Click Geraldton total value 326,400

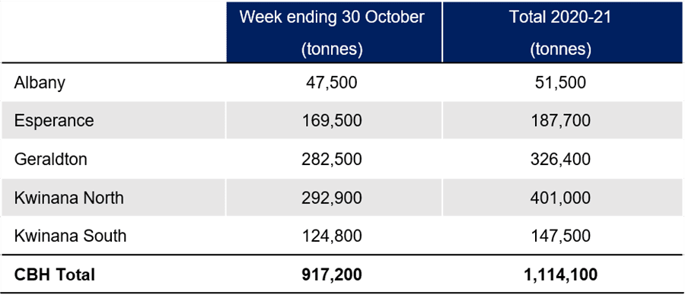tap(560, 159)
